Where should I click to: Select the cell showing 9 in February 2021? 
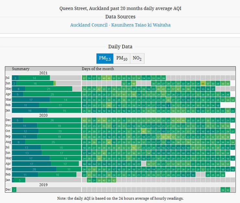[169, 105]
